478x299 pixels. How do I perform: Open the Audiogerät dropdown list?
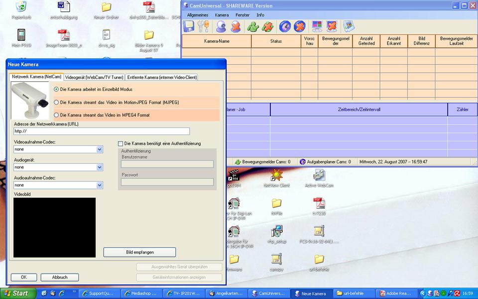coord(100,167)
